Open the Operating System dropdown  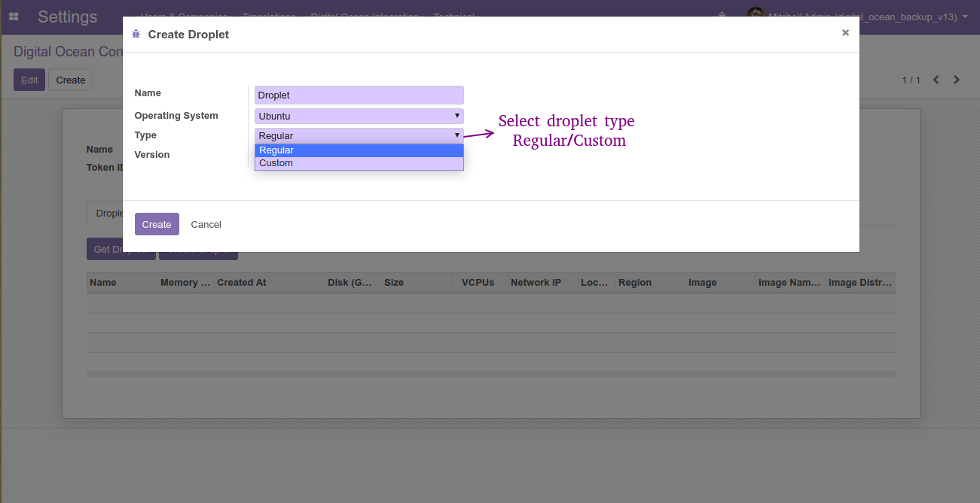tap(359, 116)
